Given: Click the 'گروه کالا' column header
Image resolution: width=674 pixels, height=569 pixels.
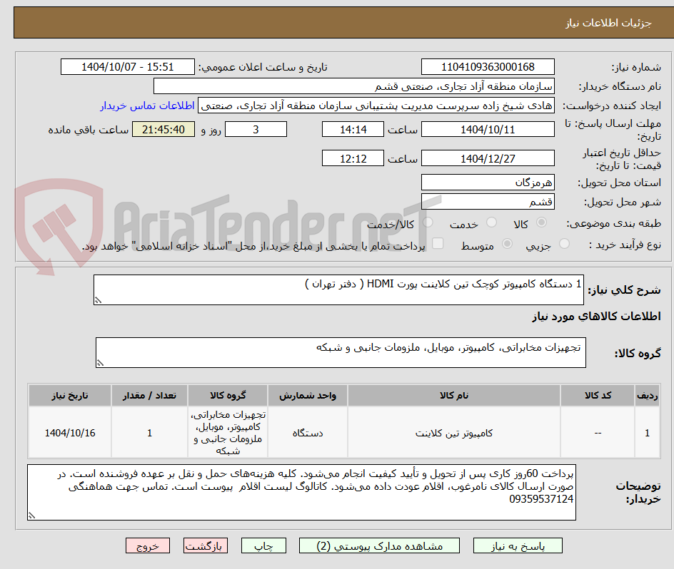Looking at the screenshot, I should click(x=228, y=396).
